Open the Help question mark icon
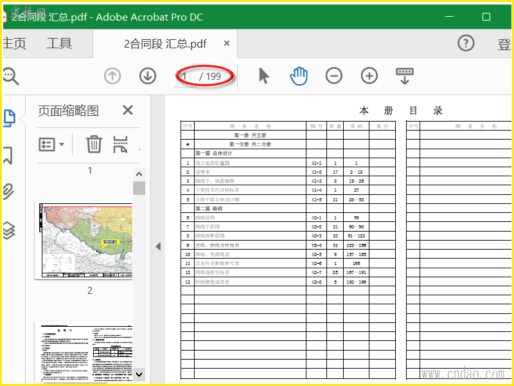This screenshot has width=514, height=386. tap(466, 43)
